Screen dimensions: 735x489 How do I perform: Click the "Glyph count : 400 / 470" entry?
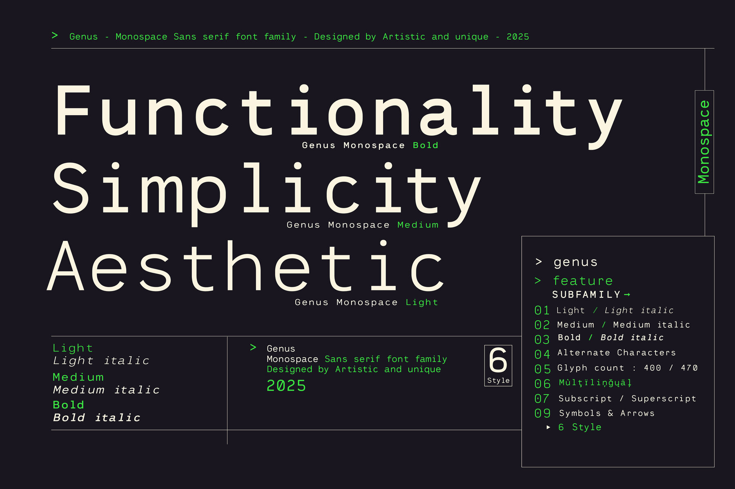[627, 368]
